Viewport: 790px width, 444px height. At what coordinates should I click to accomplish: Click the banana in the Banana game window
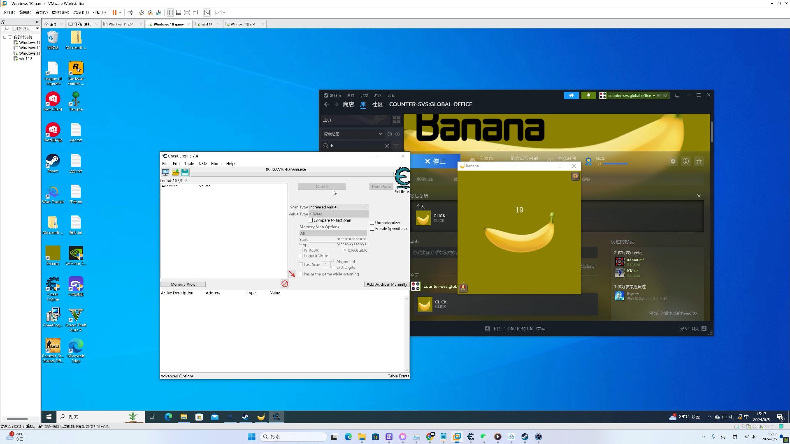(x=519, y=234)
